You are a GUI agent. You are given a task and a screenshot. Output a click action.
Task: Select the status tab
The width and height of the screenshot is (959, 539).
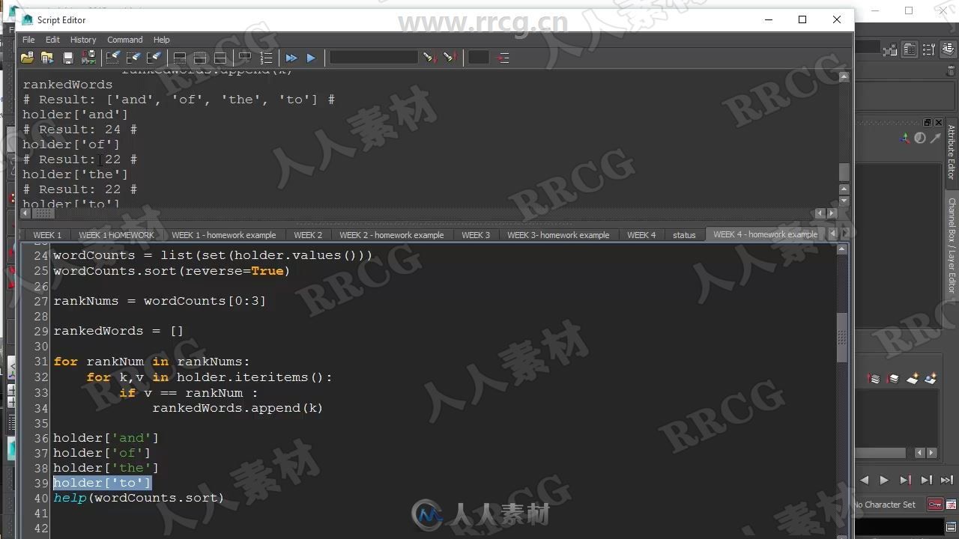(x=684, y=235)
